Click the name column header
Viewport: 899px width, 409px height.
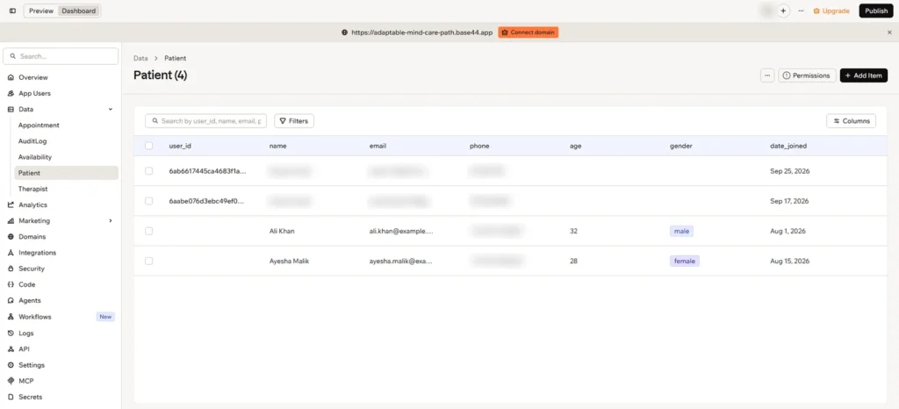pyautogui.click(x=278, y=146)
